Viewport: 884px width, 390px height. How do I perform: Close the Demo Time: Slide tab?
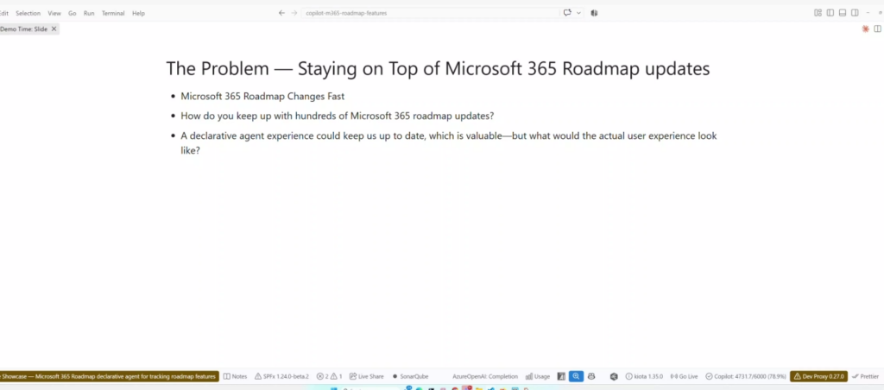54,28
